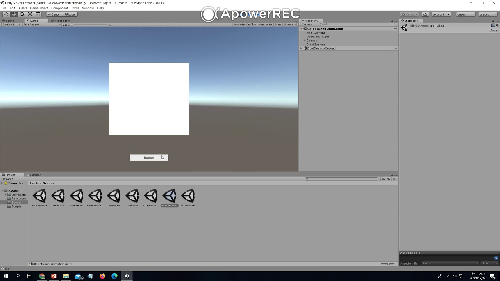Expand the Canvas object in Hierarchy
This screenshot has width=500, height=281.
(305, 41)
